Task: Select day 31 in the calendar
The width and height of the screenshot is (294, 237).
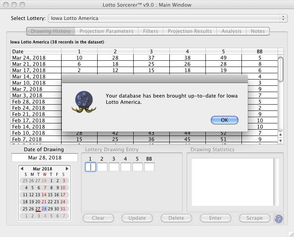Action: click(x=63, y=209)
